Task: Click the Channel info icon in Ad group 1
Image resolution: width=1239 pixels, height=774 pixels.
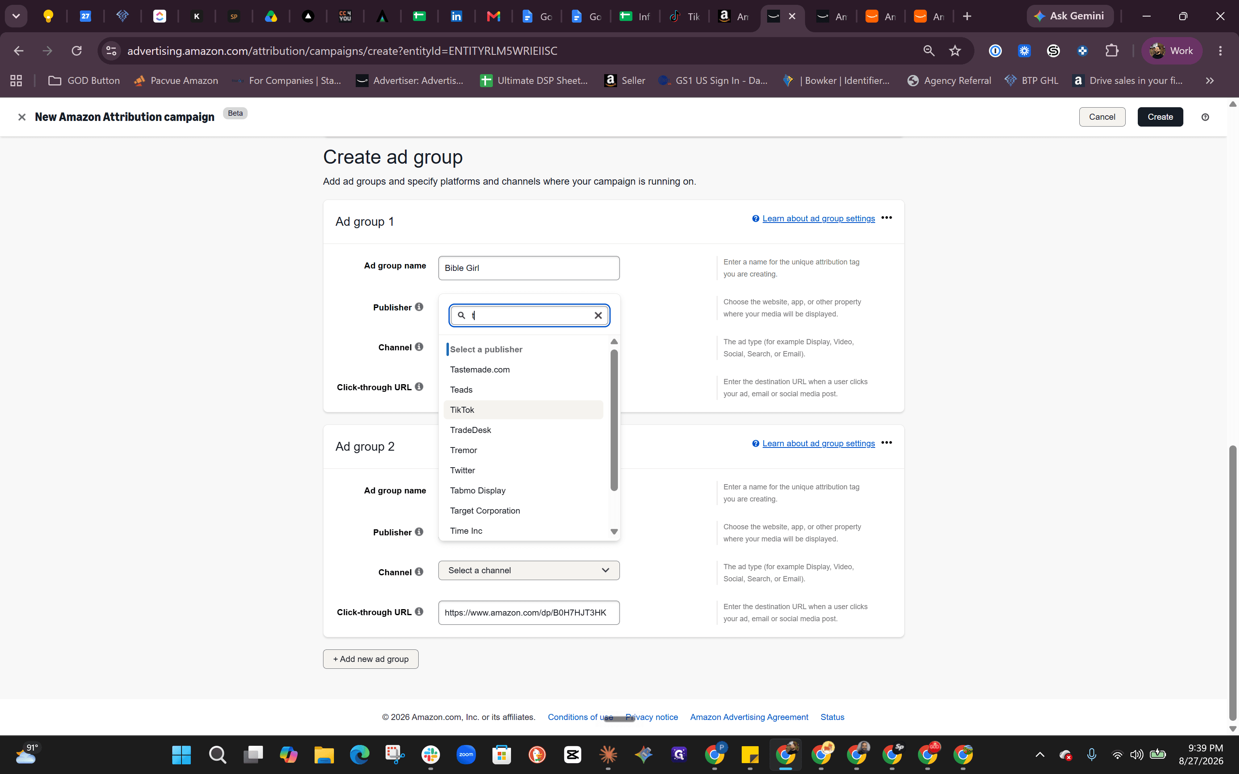Action: tap(419, 347)
